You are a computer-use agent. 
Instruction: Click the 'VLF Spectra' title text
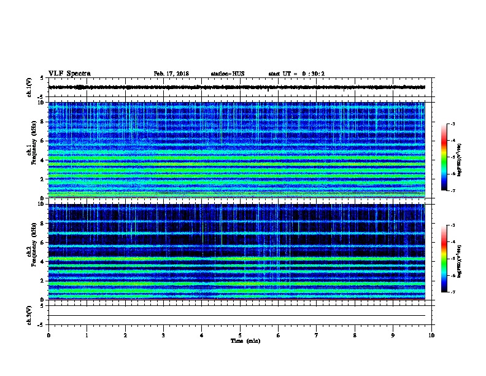(69, 74)
